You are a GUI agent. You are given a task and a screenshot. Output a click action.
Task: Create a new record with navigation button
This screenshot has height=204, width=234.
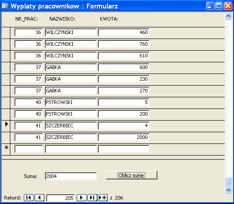coord(103,198)
